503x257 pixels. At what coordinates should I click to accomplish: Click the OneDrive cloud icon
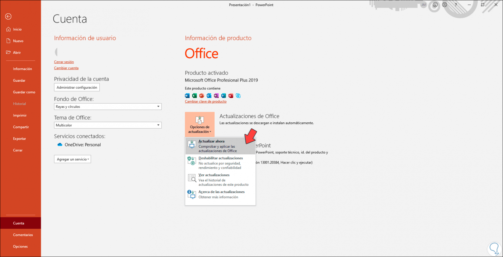(60, 145)
